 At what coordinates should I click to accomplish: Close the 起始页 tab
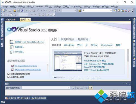(29, 20)
